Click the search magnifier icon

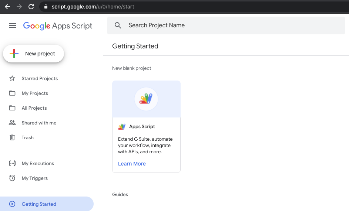pos(118,25)
